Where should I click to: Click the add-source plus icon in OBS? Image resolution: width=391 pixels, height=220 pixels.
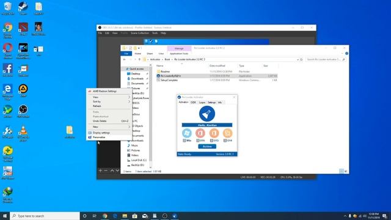tap(100, 170)
